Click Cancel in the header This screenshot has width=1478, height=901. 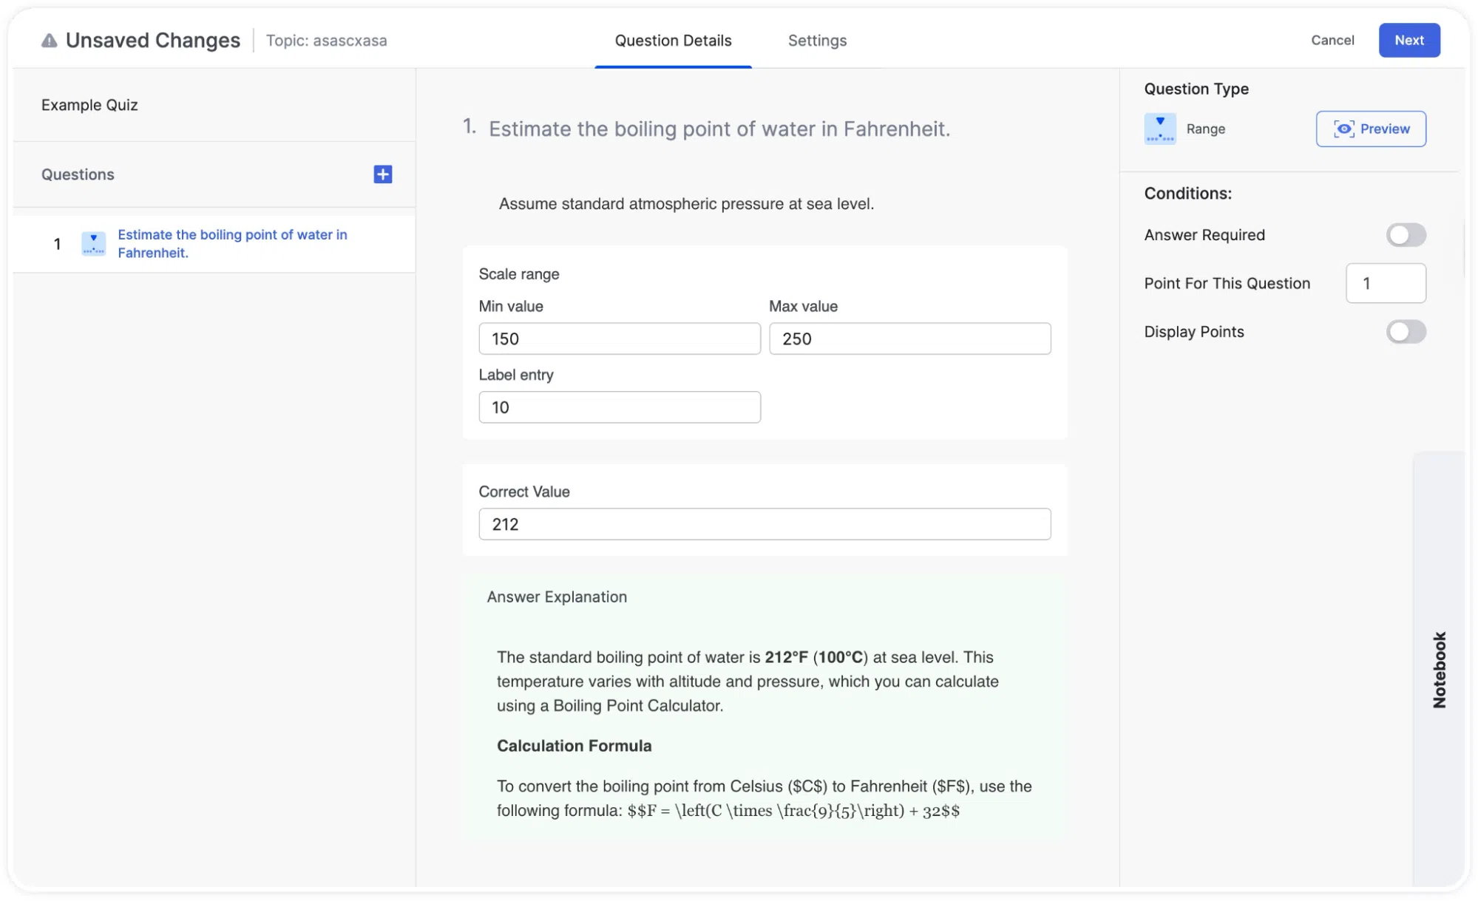pyautogui.click(x=1332, y=40)
